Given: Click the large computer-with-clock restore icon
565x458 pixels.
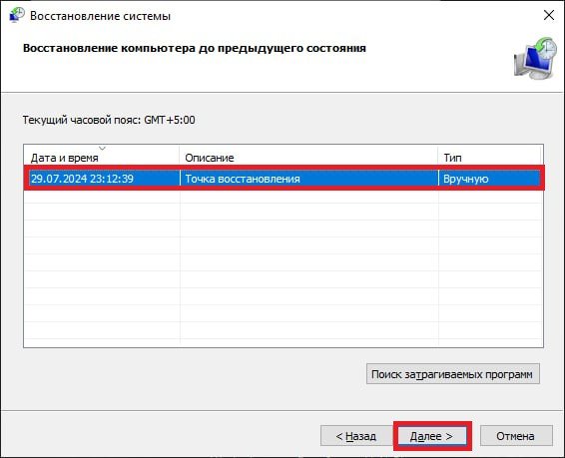Looking at the screenshot, I should (535, 58).
